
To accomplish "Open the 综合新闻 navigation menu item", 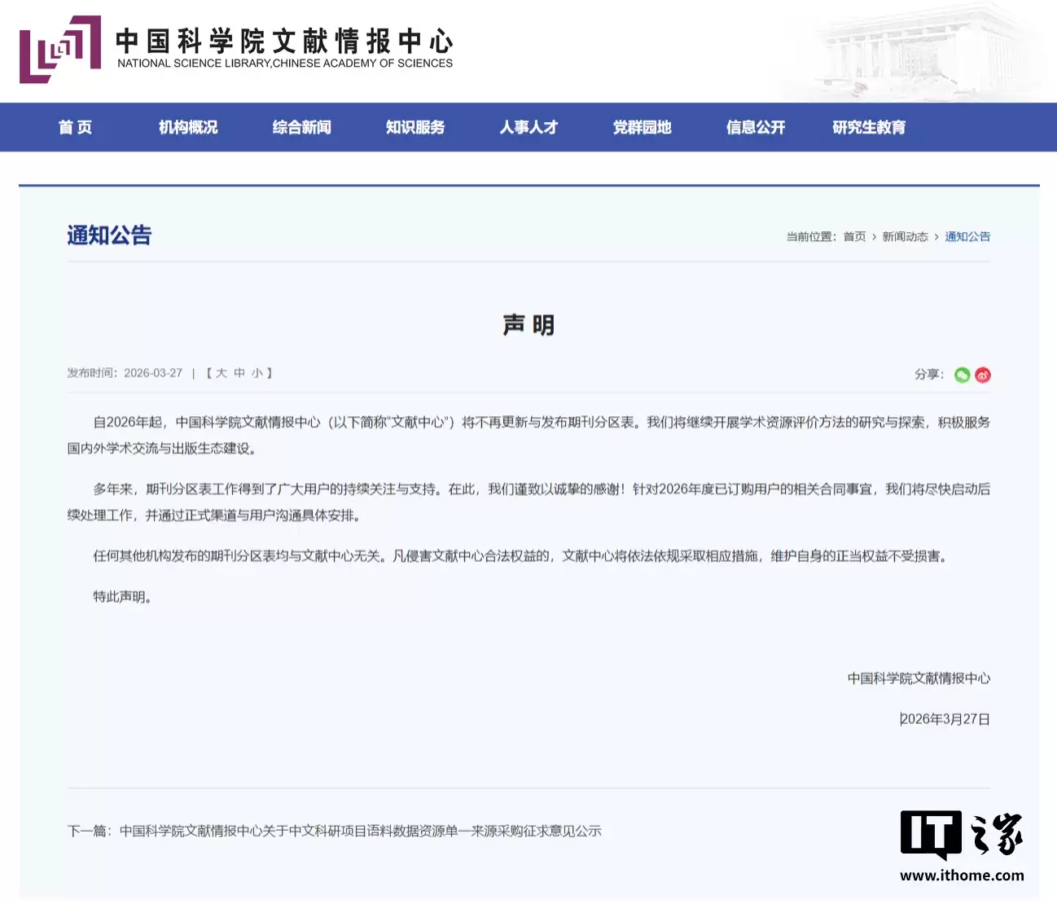I will point(300,127).
